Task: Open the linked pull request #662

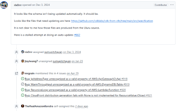Action: pos(77,35)
